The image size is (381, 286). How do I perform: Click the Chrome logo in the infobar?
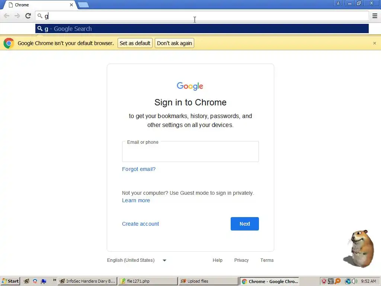(9, 43)
